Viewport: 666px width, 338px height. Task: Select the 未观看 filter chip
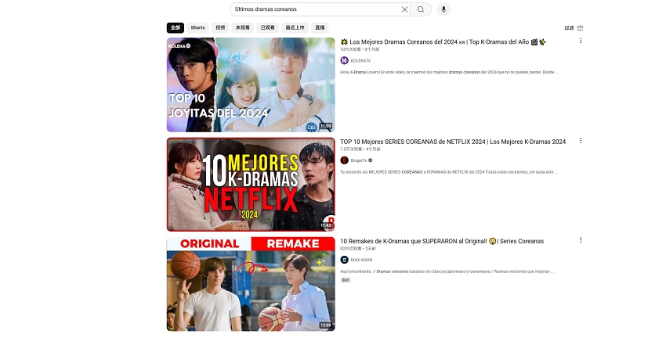(x=243, y=27)
